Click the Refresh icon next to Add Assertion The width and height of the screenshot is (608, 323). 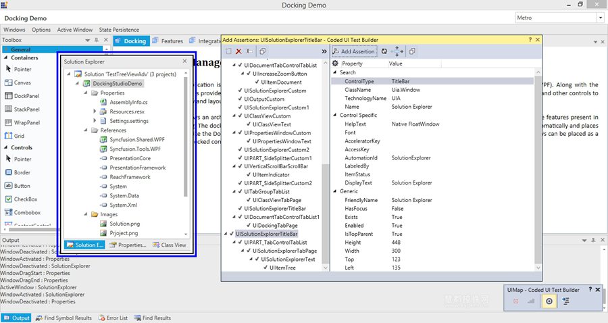(384, 51)
